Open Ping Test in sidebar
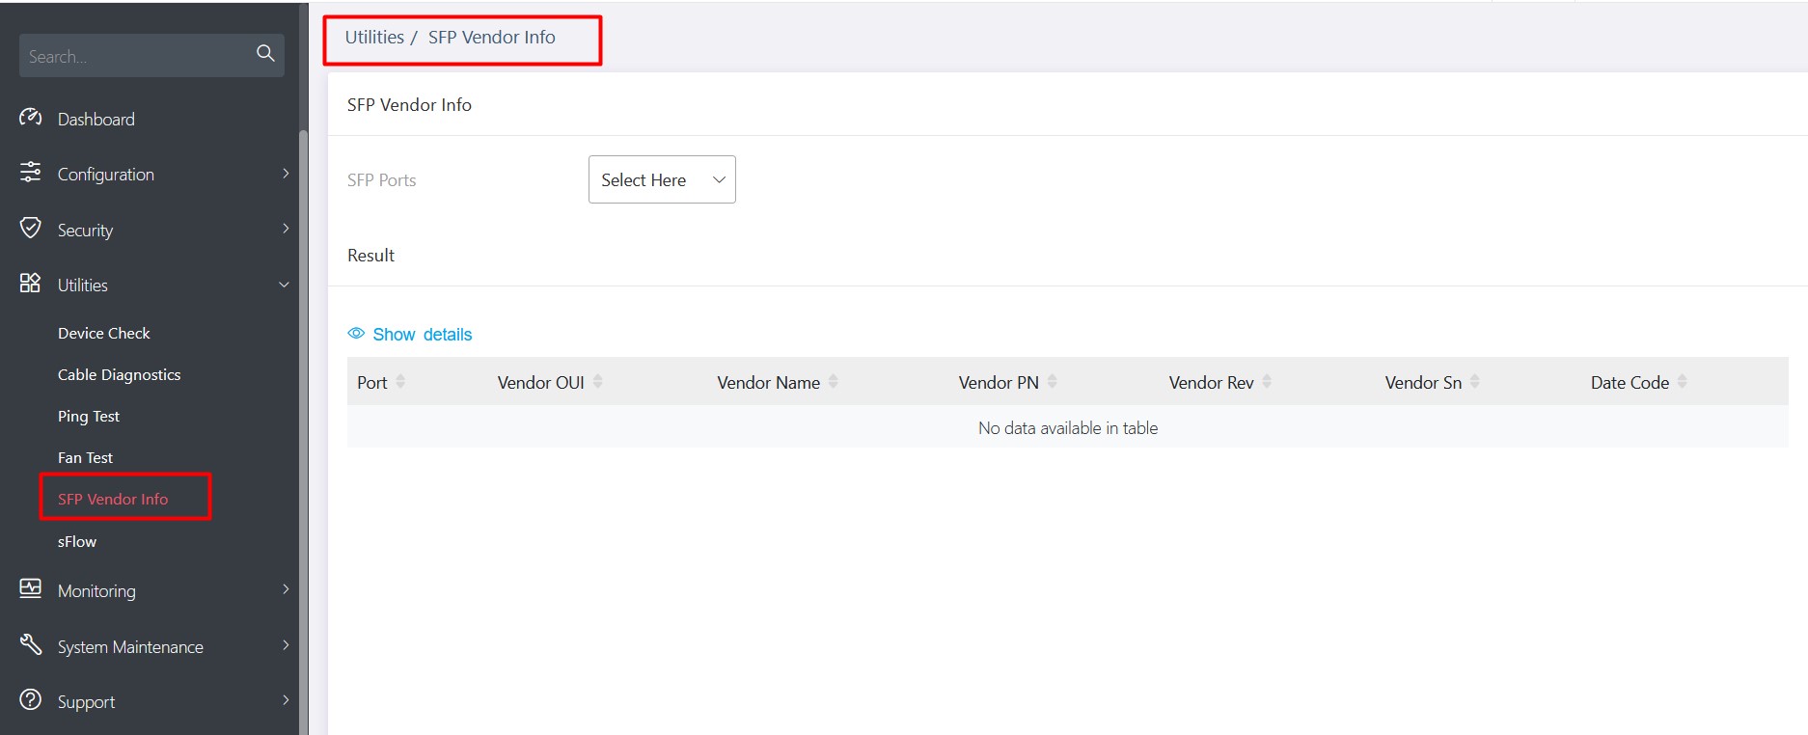Image resolution: width=1808 pixels, height=735 pixels. point(89,417)
